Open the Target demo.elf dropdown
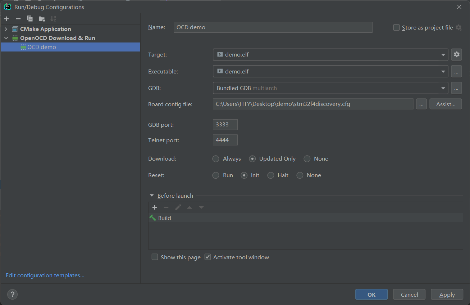The height and width of the screenshot is (305, 470). tap(330, 55)
